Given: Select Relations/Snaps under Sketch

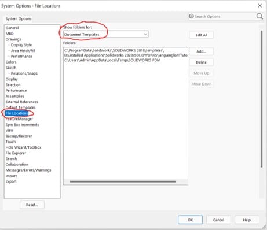Looking at the screenshot, I should click(24, 73).
